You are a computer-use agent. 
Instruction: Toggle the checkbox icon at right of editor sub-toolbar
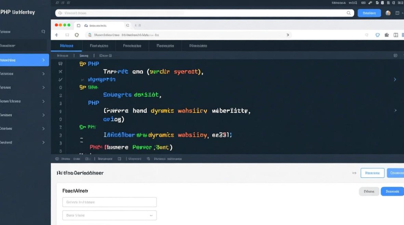395,55
